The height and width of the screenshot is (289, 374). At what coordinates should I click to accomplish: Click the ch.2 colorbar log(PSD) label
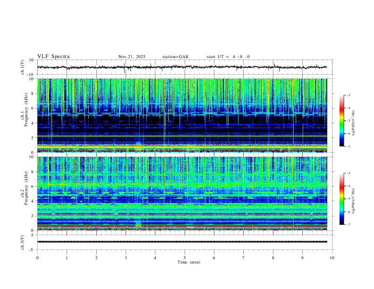tap(354, 201)
